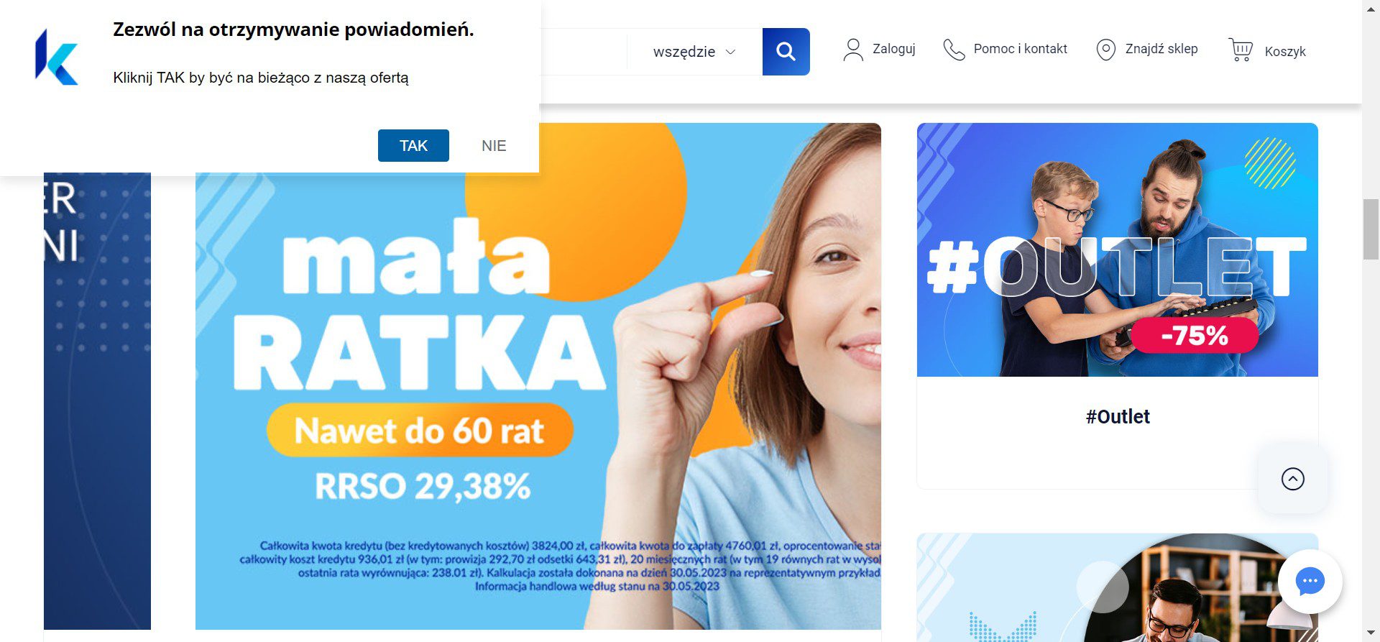The height and width of the screenshot is (642, 1380).
Task: Open the chat bubble widget
Action: pyautogui.click(x=1310, y=581)
